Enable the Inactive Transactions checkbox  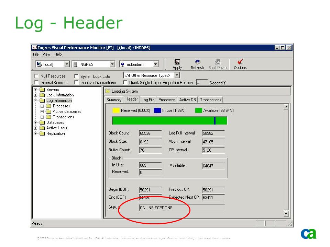(76, 83)
